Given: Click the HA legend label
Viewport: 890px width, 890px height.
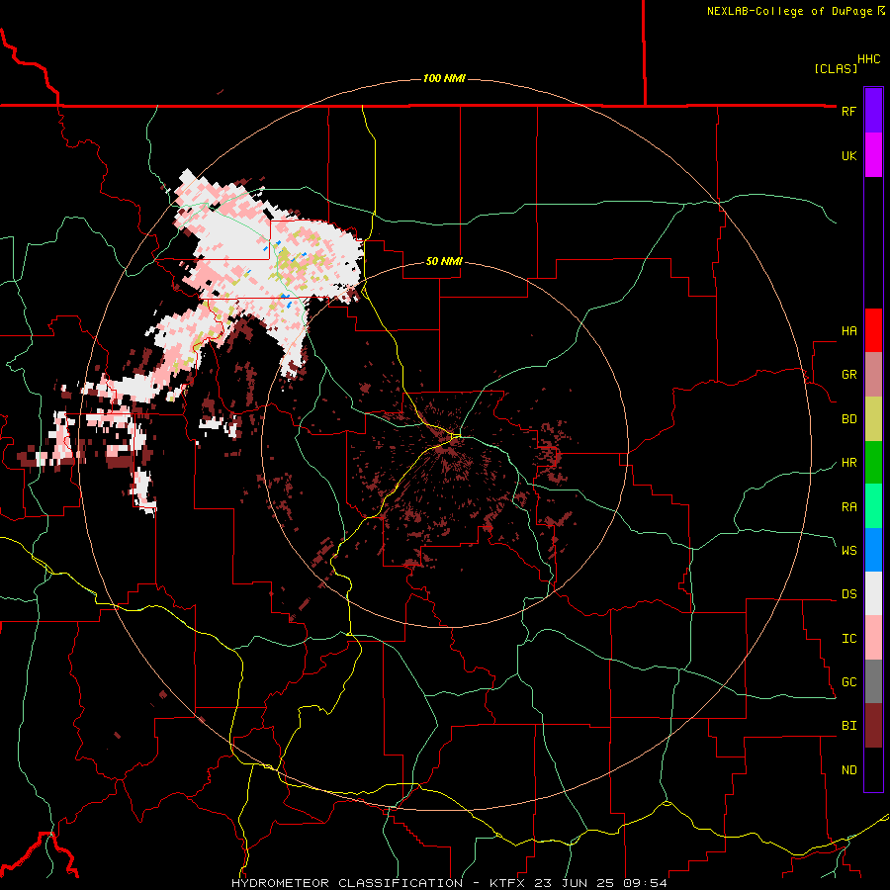Looking at the screenshot, I should click(848, 331).
